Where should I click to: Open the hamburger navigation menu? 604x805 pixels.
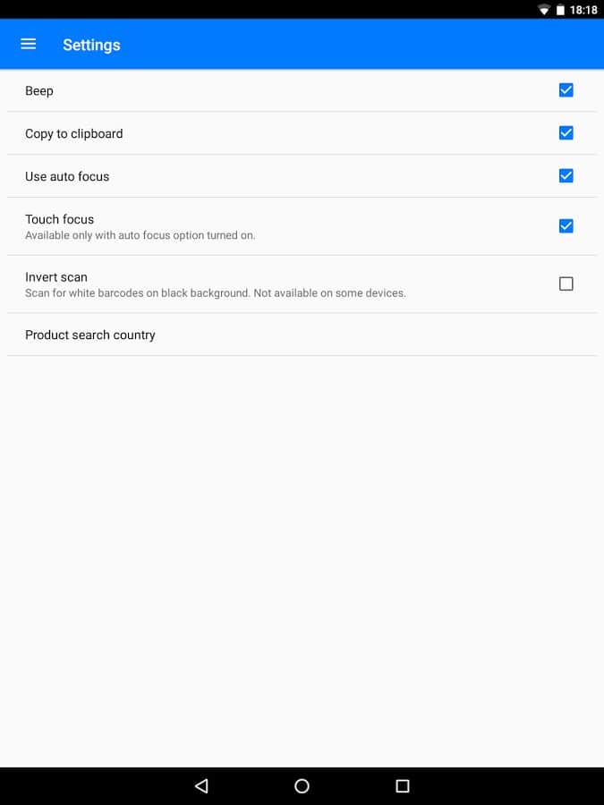tap(29, 44)
